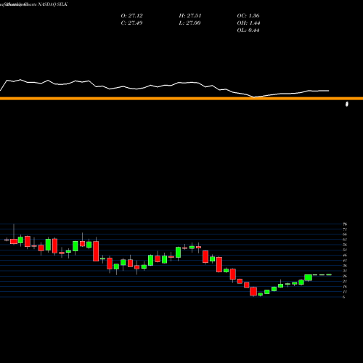363x363 pixels.
Task: Select the open value O: 27.12
Action: coord(132,16)
